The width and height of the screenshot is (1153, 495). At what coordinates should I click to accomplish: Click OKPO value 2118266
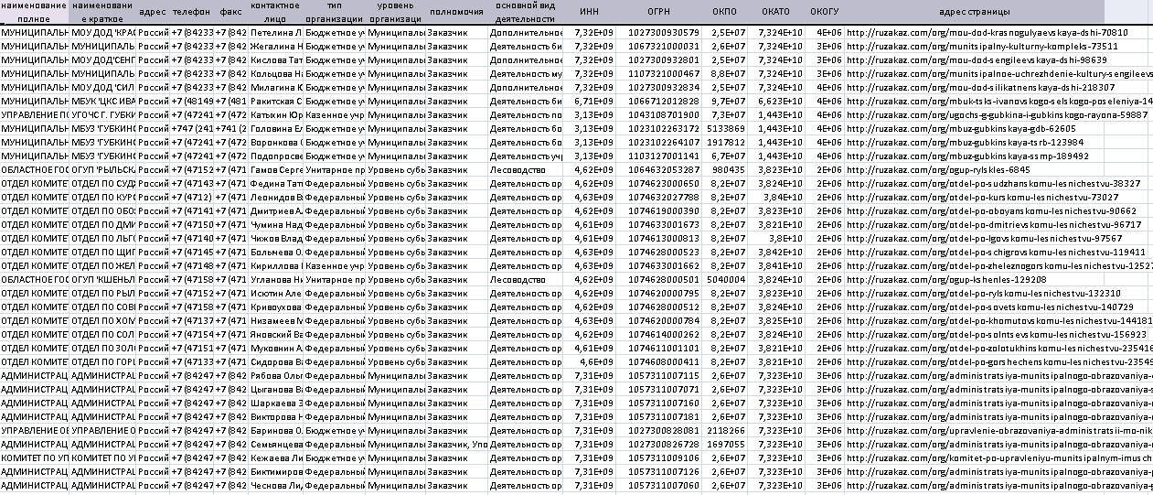click(726, 430)
